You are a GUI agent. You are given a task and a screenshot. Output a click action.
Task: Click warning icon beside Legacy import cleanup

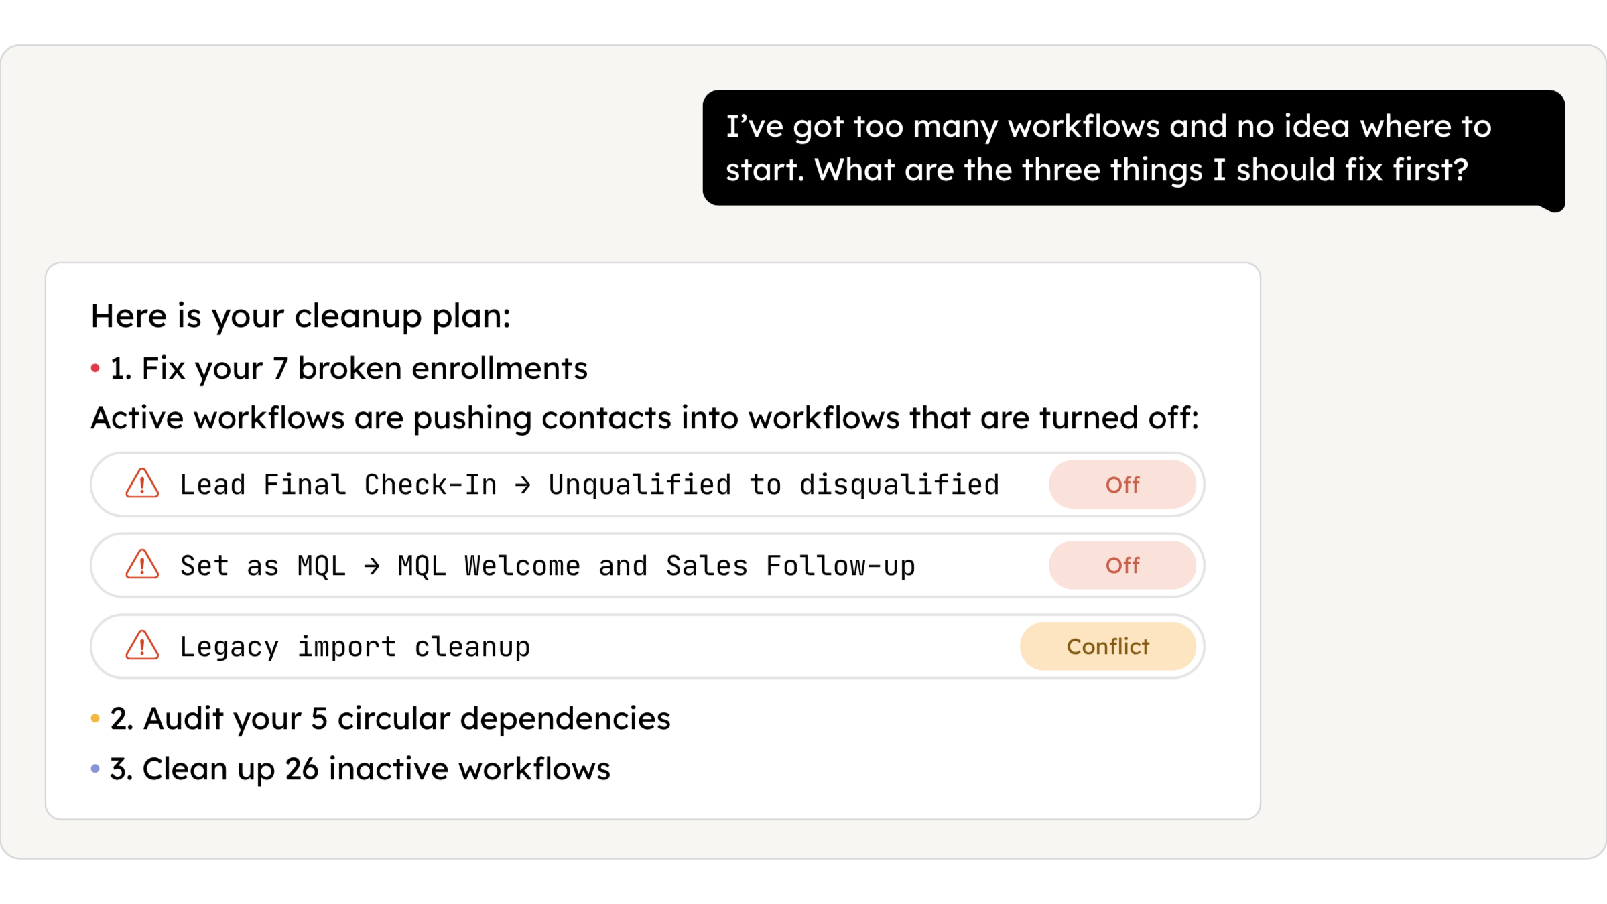142,646
